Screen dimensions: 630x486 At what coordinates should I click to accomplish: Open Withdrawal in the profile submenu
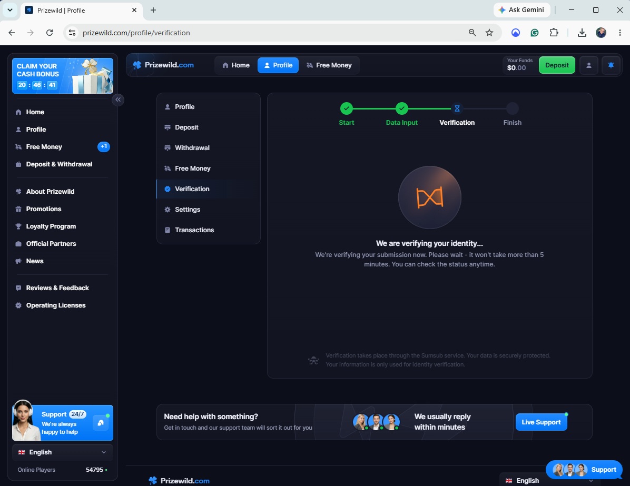208,148
